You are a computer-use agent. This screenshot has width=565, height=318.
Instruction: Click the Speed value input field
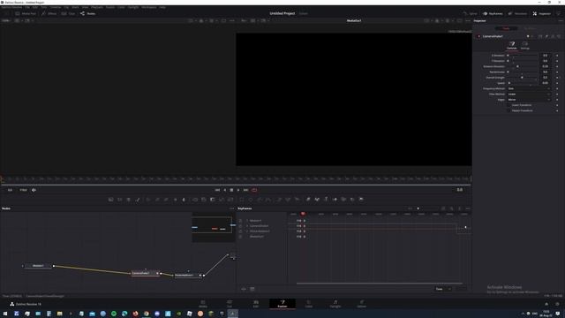[x=546, y=83]
